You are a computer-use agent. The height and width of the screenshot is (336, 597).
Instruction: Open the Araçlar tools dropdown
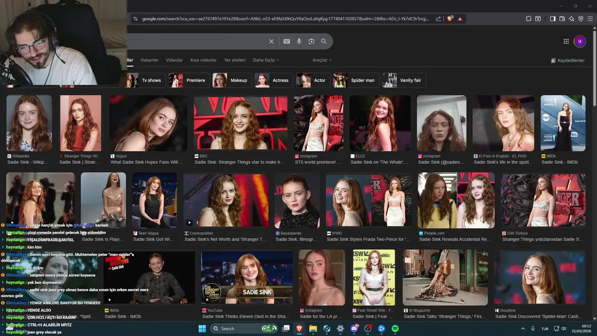point(322,60)
